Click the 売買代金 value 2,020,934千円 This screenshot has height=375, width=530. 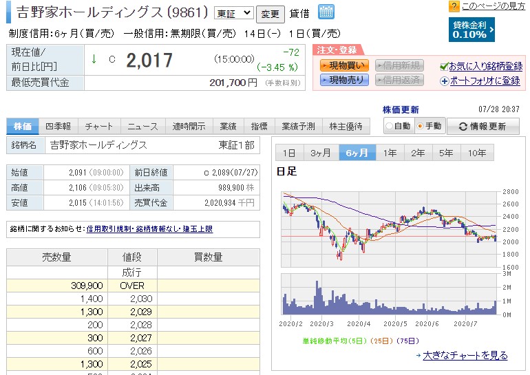pyautogui.click(x=229, y=203)
